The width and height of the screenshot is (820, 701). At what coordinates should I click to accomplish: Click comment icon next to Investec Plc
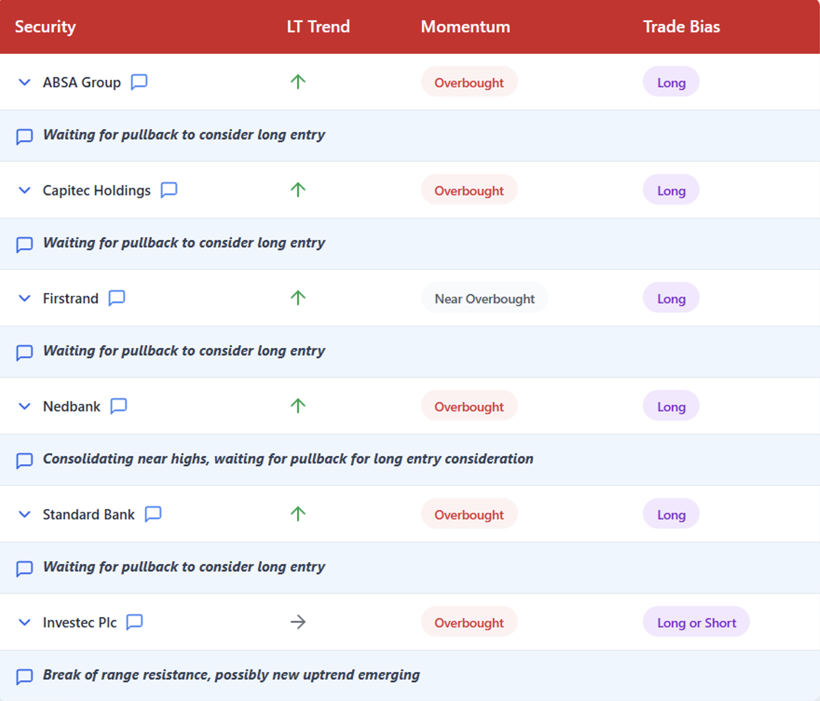(134, 622)
